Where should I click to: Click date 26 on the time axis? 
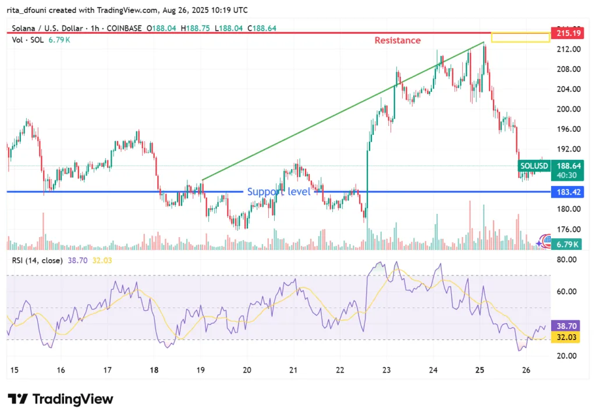click(526, 370)
